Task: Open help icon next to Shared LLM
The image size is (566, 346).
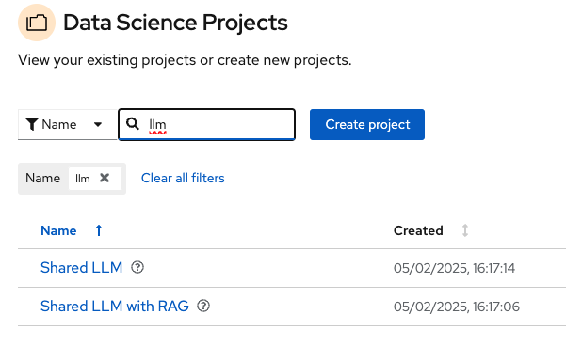Action: 137,267
